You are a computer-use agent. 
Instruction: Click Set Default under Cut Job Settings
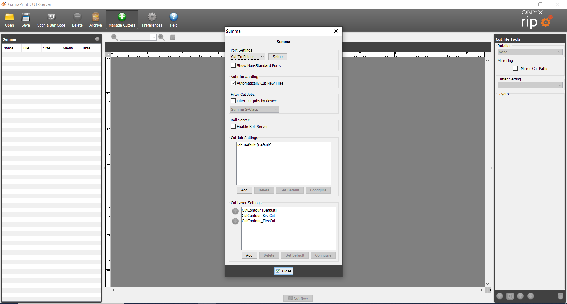click(290, 190)
